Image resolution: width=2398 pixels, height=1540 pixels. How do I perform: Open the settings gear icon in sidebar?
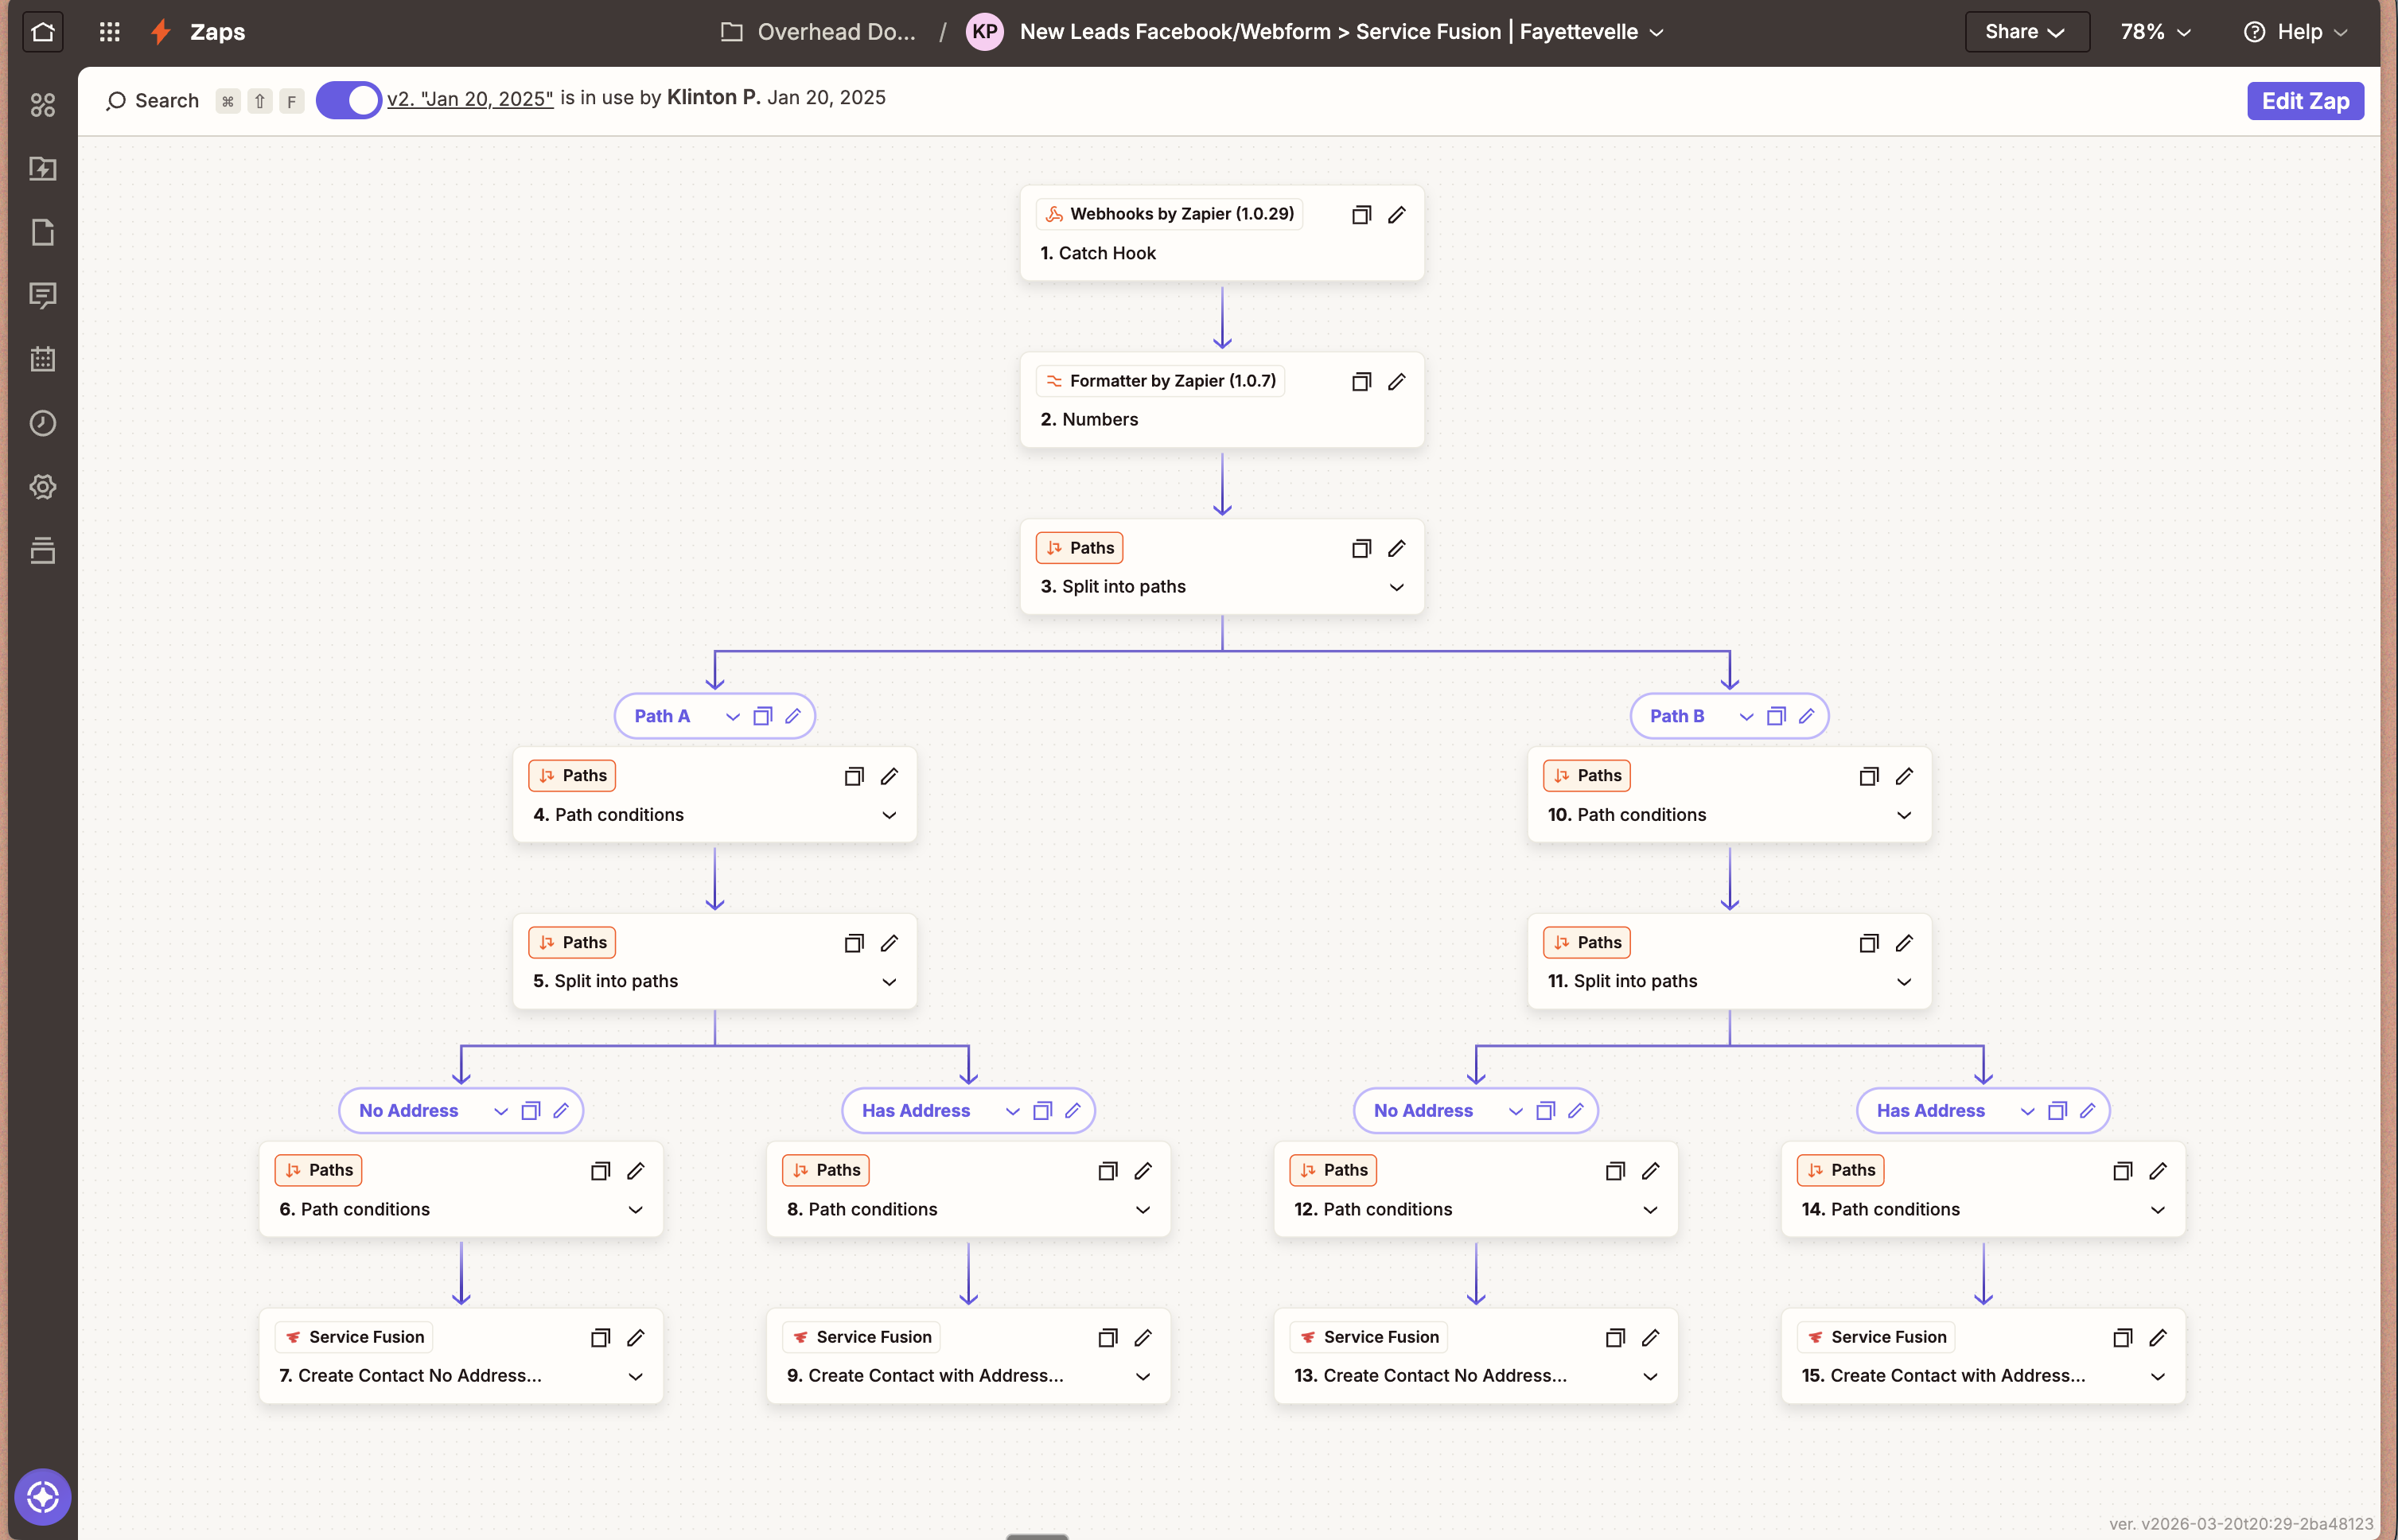pos(42,487)
